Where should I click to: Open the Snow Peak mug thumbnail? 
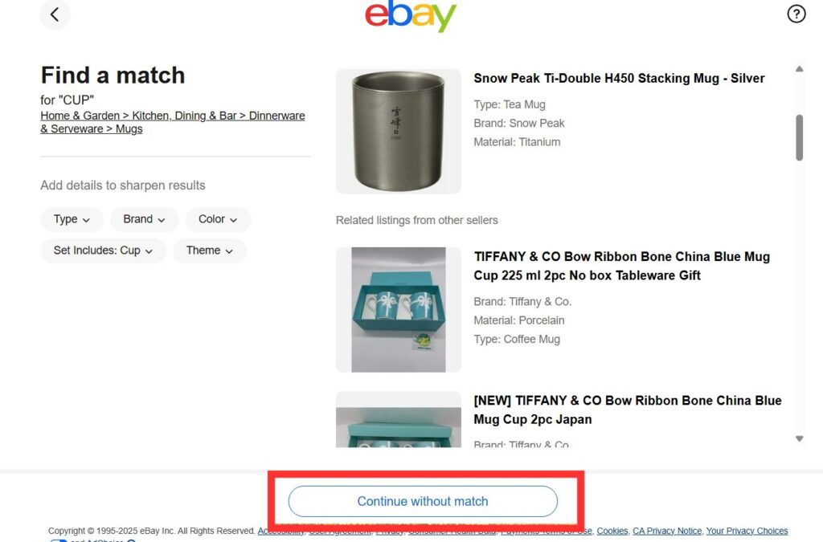399,131
